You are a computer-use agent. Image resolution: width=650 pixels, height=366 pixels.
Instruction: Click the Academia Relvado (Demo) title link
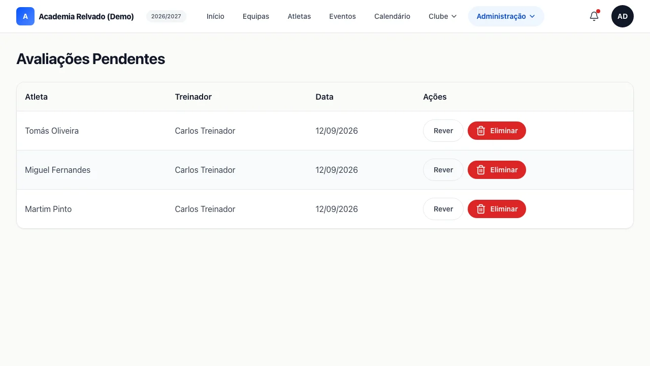click(86, 16)
